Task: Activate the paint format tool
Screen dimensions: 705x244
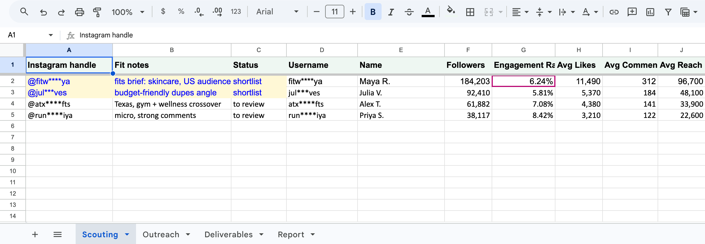Action: [x=97, y=12]
